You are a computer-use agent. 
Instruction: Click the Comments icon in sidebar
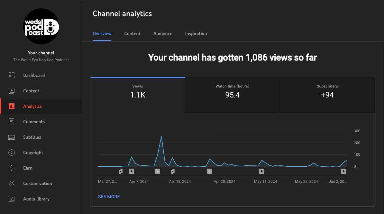(12, 122)
